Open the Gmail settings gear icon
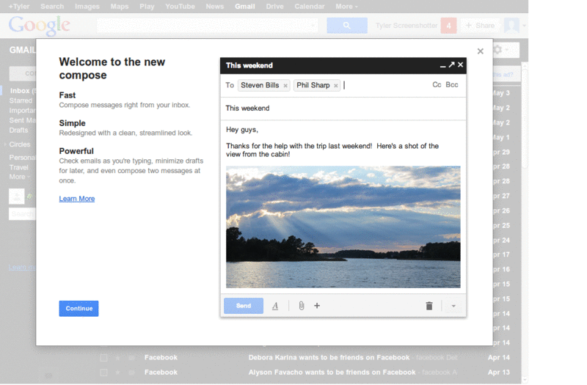This screenshot has width=587, height=385. coord(497,49)
